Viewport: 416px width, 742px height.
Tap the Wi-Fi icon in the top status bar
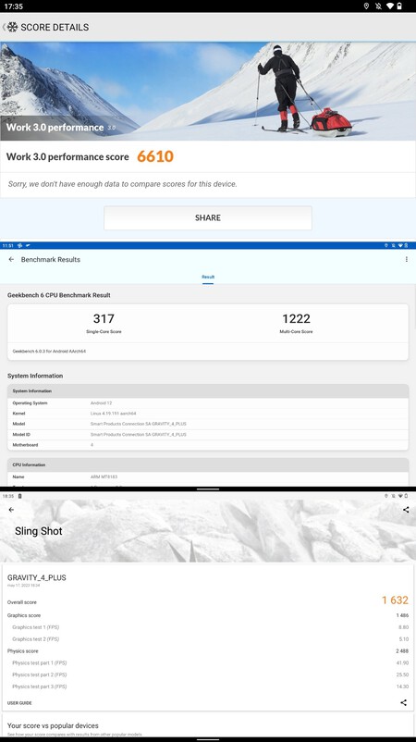[390, 6]
